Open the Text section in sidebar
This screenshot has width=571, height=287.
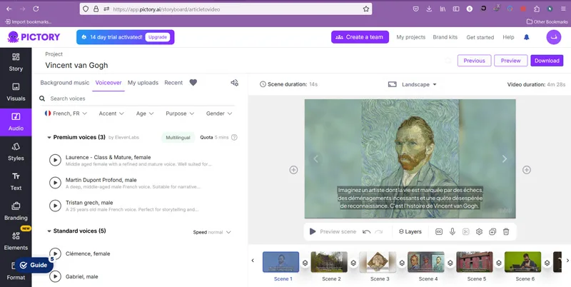pos(16,182)
